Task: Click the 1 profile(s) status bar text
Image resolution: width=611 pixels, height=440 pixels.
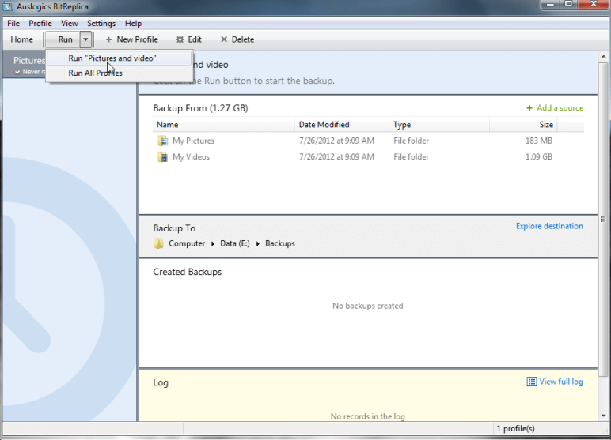Action: tap(515, 428)
